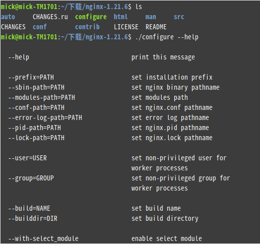260x244 pixels.
Task: Select the '--group=GROUP' option text
Action: 31,178
